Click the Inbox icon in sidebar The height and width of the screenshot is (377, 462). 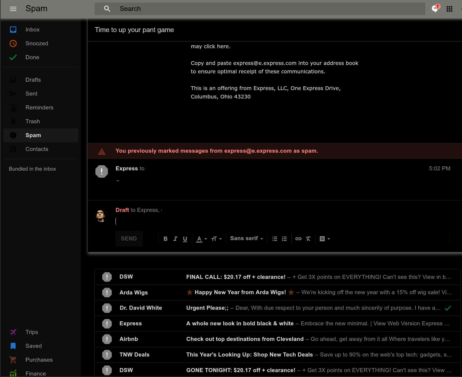click(x=13, y=29)
